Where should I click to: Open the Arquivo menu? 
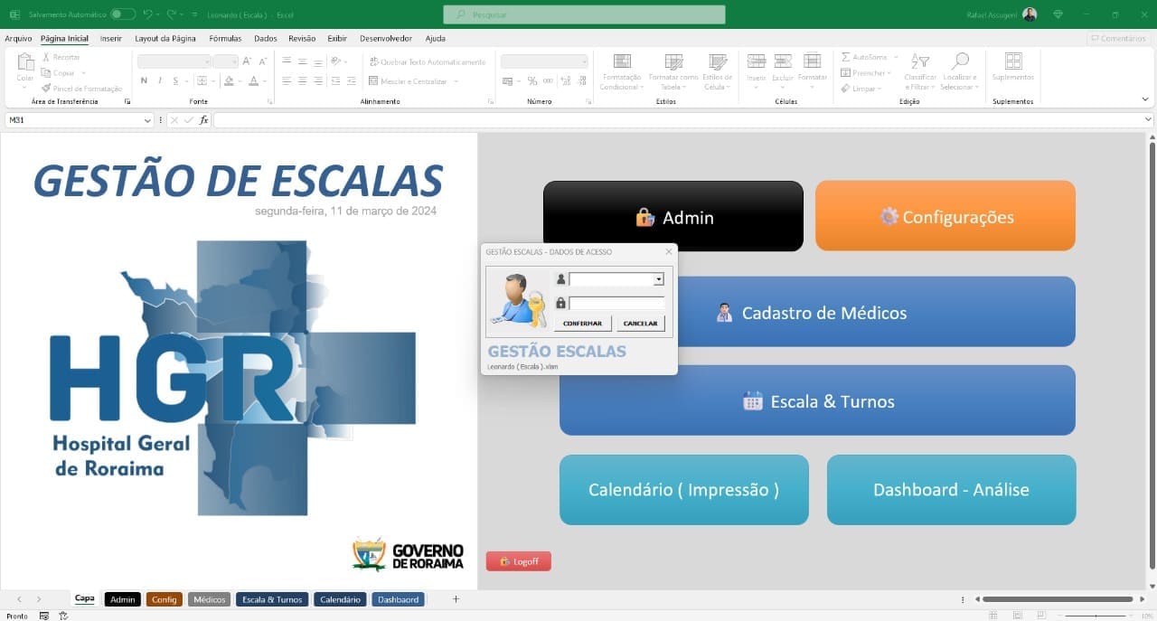coord(18,39)
